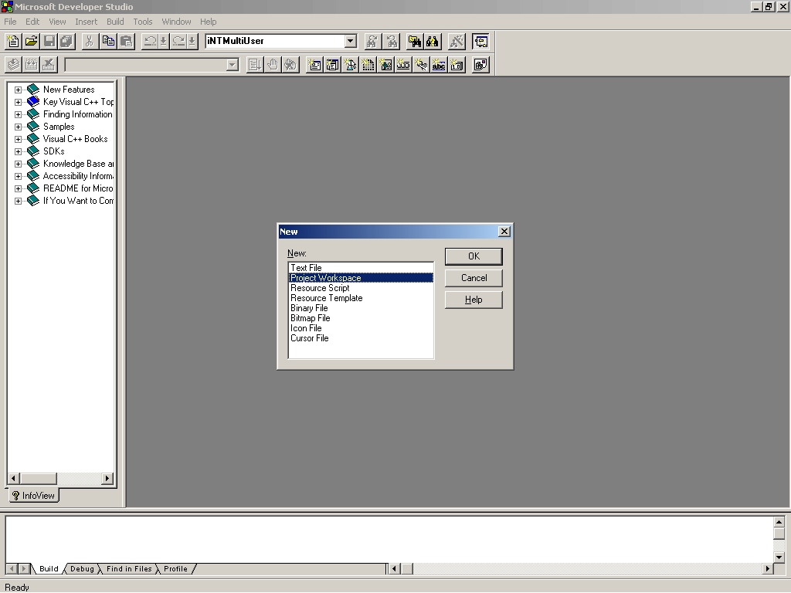Screen dimensions: 791x593
Task: Open the redo history dropdown arrow
Action: click(x=192, y=42)
